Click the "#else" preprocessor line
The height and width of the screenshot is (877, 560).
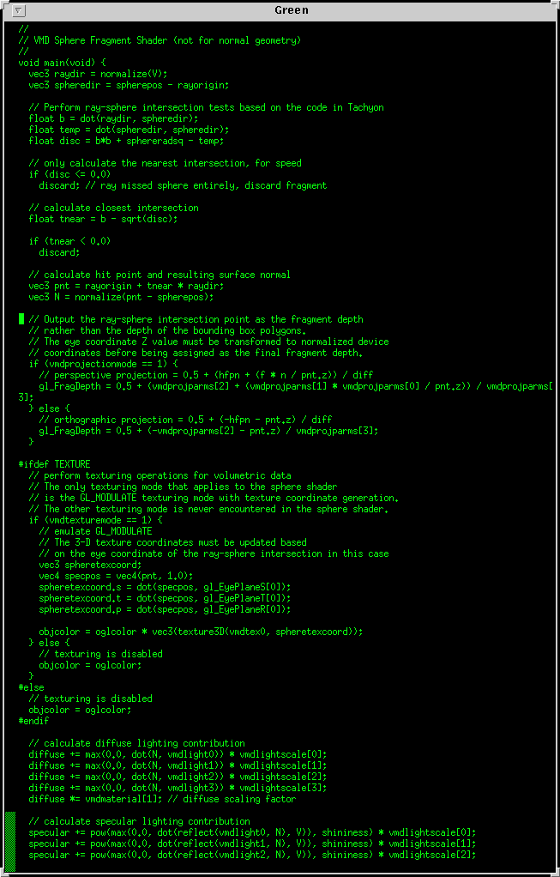pos(31,687)
